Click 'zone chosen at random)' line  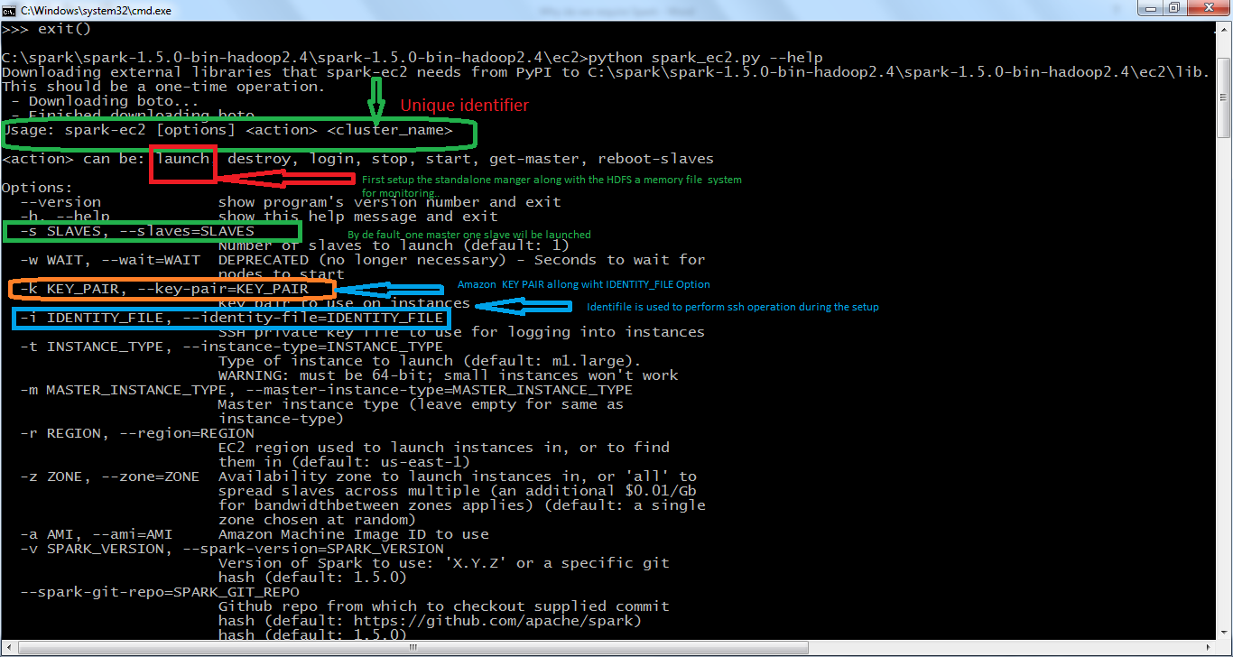(x=317, y=520)
